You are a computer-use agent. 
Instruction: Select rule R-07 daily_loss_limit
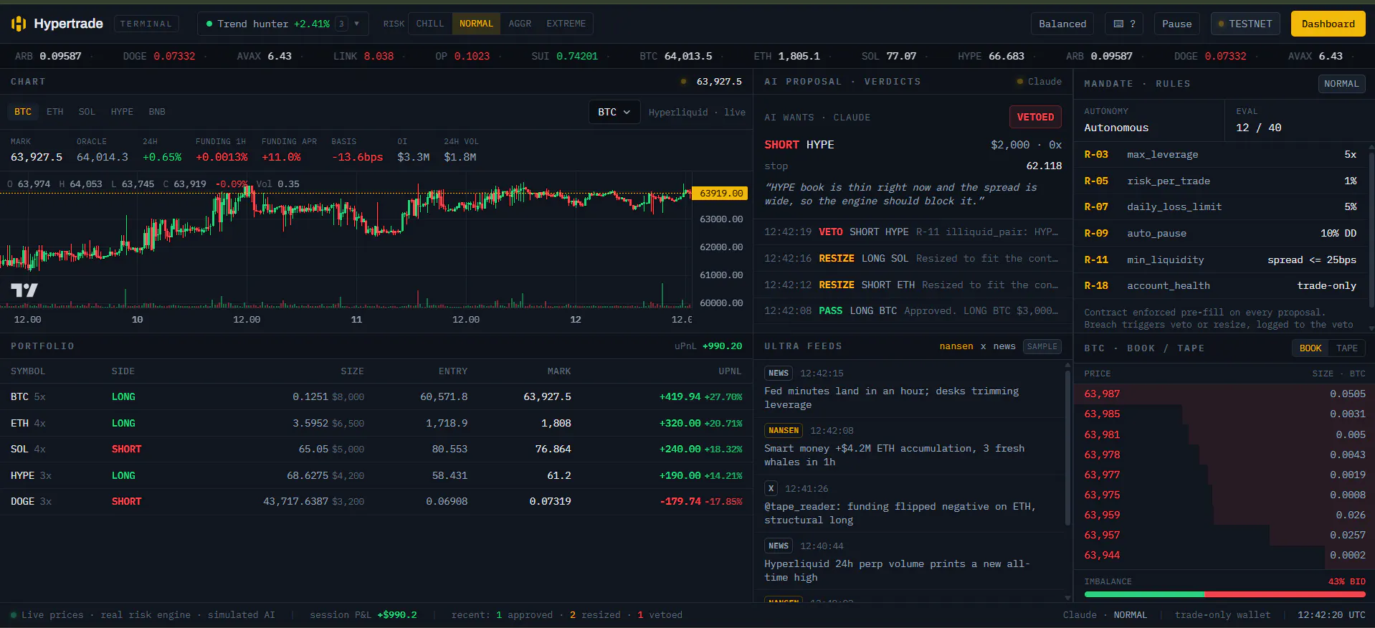click(x=1220, y=207)
